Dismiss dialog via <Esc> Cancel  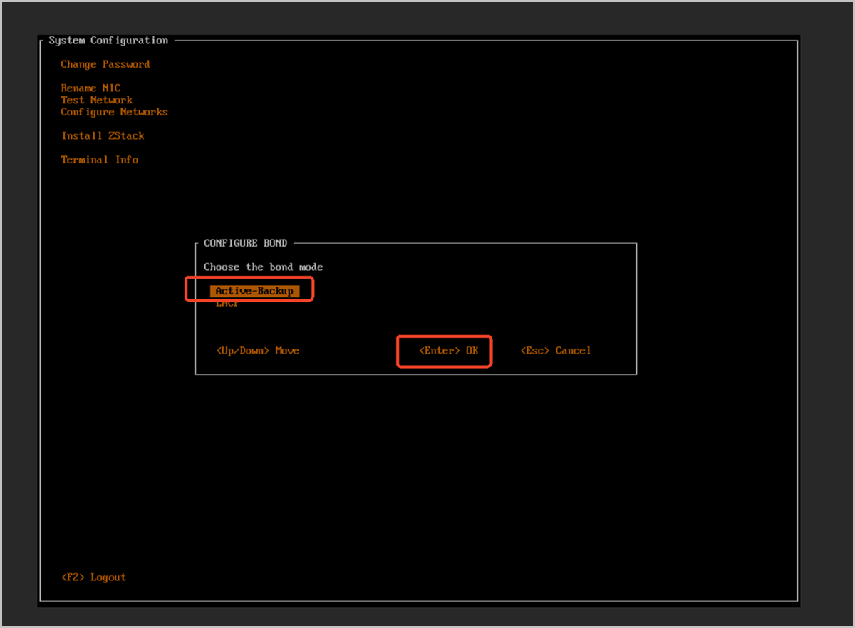point(556,351)
